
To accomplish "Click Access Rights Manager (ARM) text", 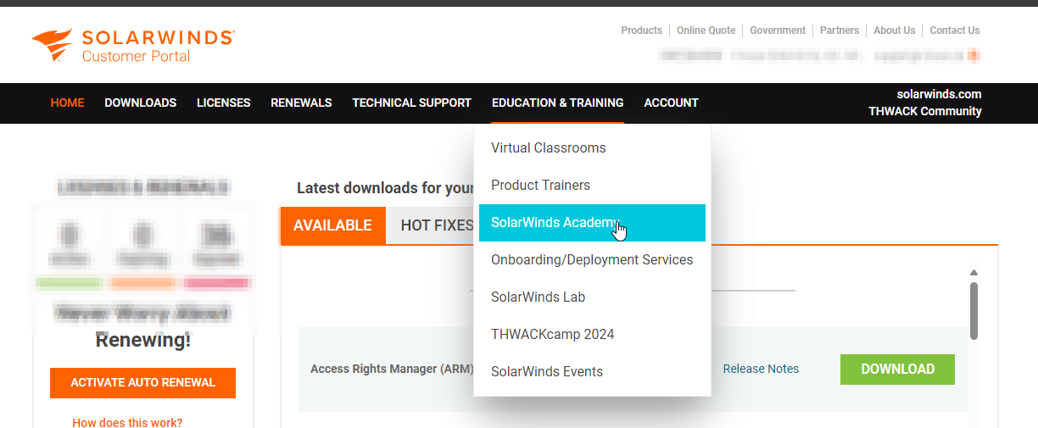I will coord(392,369).
